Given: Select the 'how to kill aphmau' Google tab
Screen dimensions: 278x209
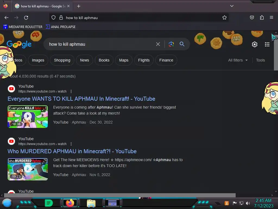Looking at the screenshot, I should pyautogui.click(x=42, y=6).
